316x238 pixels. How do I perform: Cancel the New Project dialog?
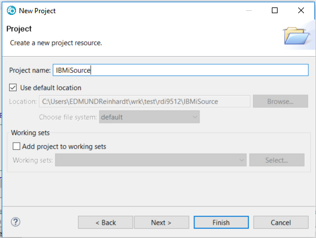pos(281,223)
